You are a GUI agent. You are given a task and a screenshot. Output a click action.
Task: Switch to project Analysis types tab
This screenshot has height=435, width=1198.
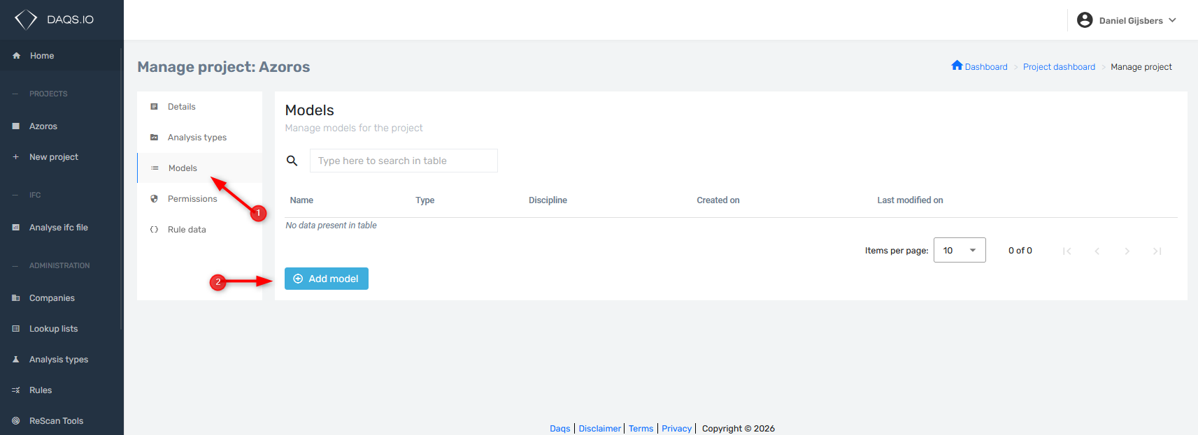coord(200,138)
